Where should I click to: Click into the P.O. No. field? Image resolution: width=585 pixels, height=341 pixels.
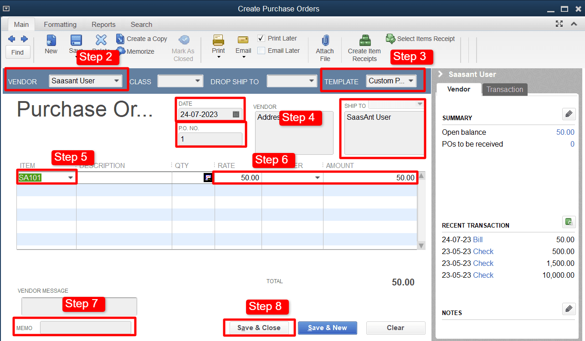click(210, 139)
